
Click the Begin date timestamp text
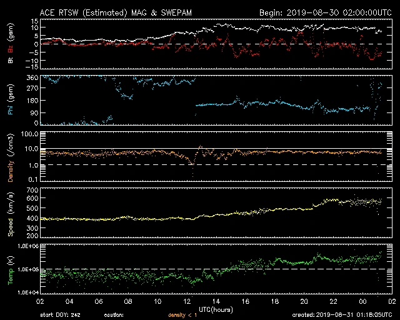pyautogui.click(x=324, y=12)
